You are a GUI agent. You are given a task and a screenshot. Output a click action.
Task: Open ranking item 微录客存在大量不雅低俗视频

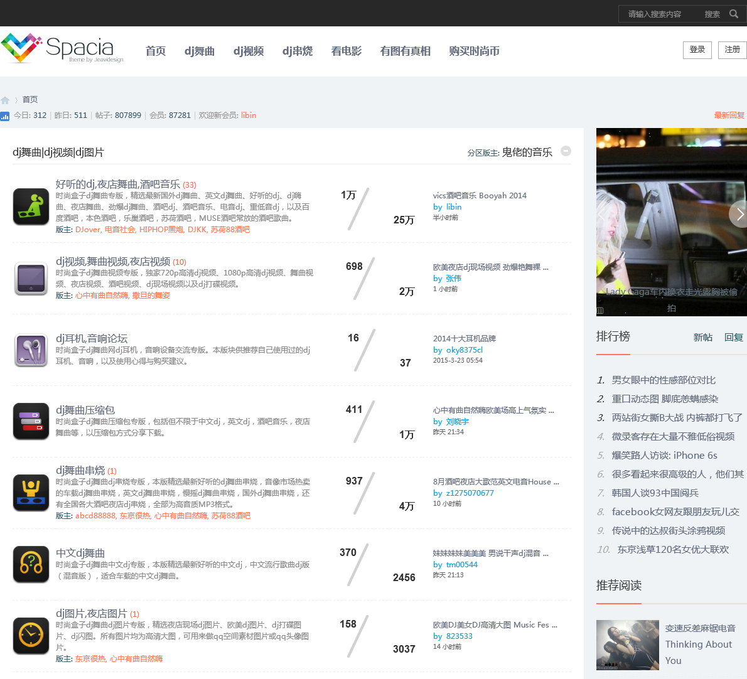tap(673, 437)
